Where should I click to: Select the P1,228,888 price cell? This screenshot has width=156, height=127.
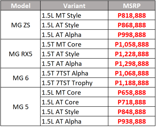pyautogui.click(x=132, y=54)
